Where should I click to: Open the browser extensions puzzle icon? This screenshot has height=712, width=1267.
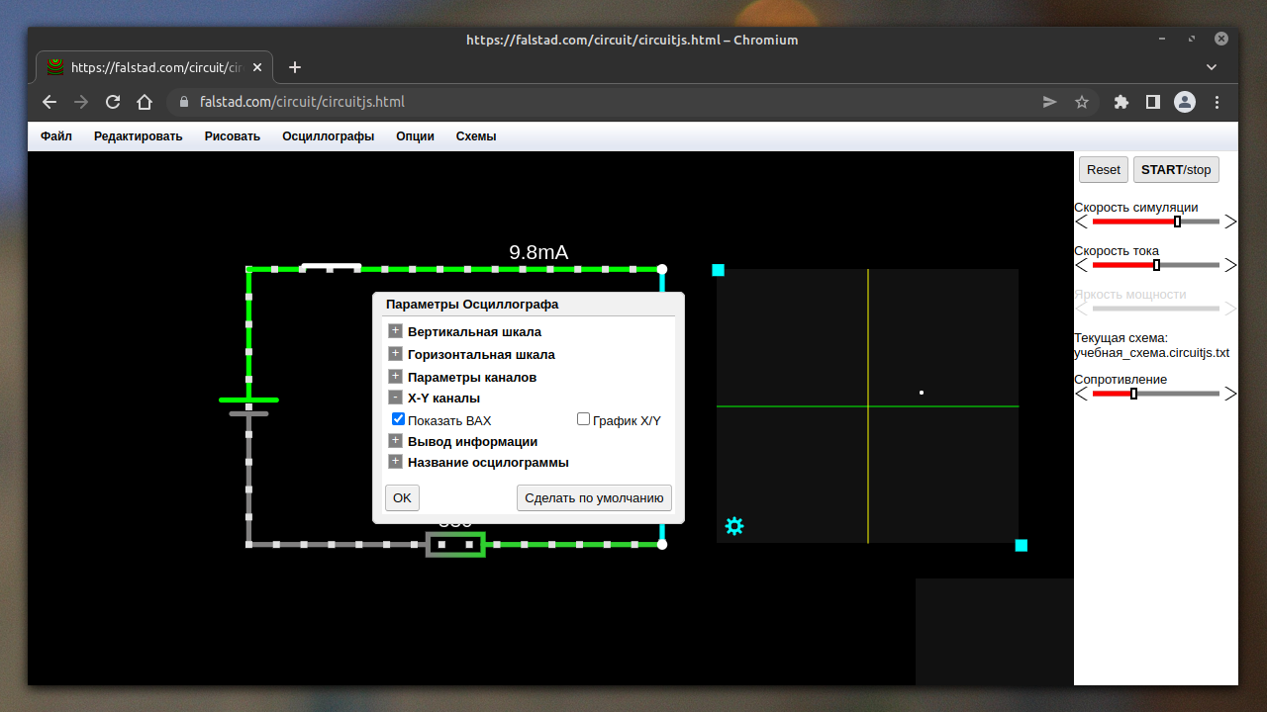tap(1121, 102)
